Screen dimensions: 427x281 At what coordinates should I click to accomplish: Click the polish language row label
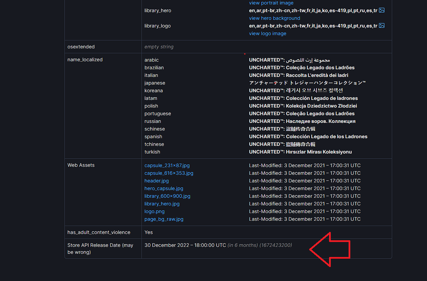(151, 106)
